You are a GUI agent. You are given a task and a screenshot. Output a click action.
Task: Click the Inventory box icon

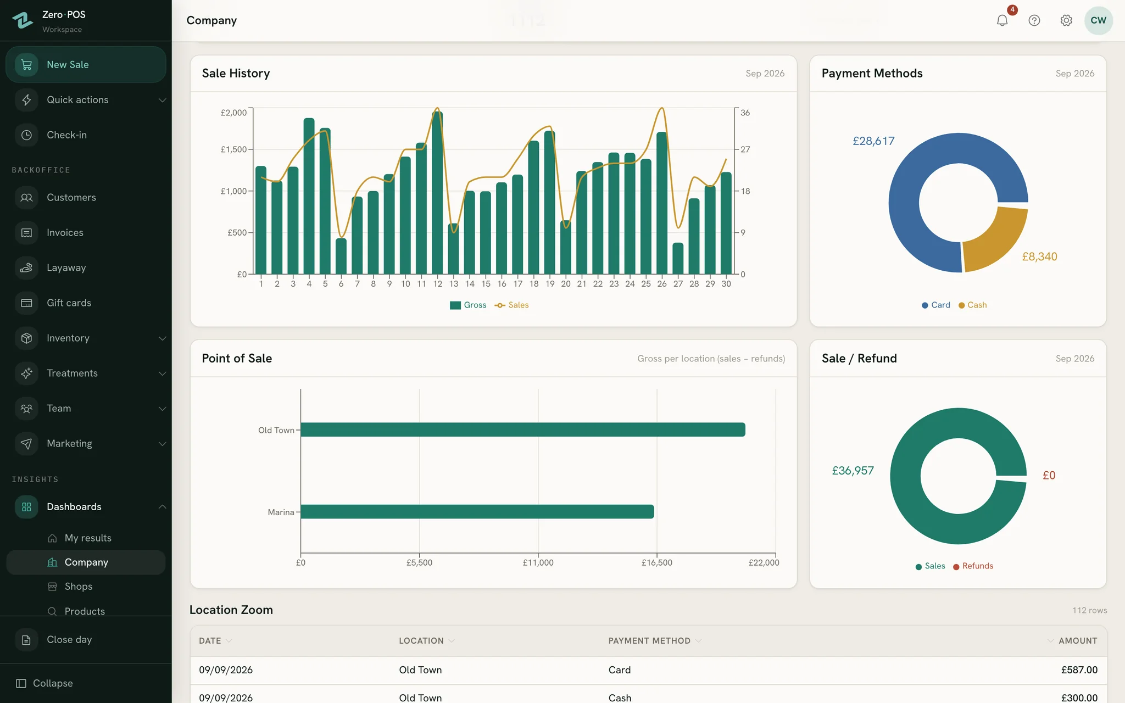(26, 338)
